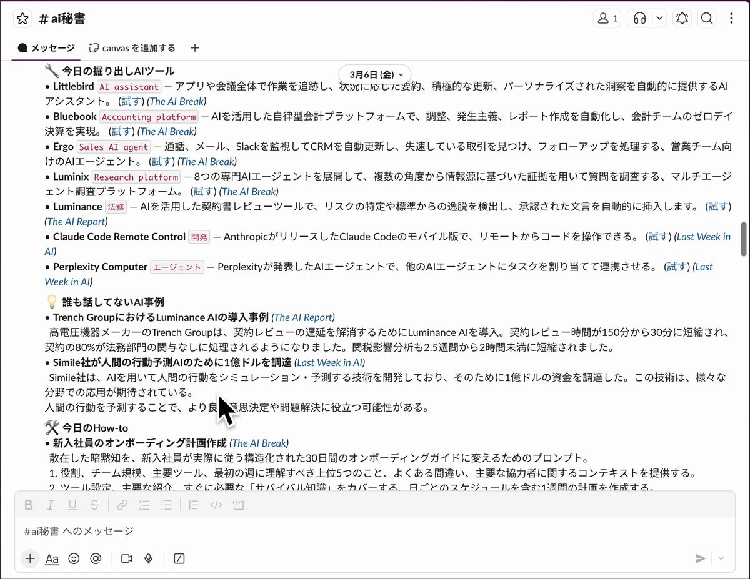
Task: Record an audio clip
Action: click(149, 558)
